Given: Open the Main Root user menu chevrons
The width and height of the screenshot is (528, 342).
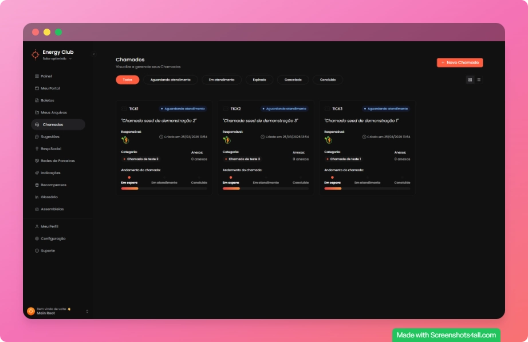Looking at the screenshot, I should [87, 311].
